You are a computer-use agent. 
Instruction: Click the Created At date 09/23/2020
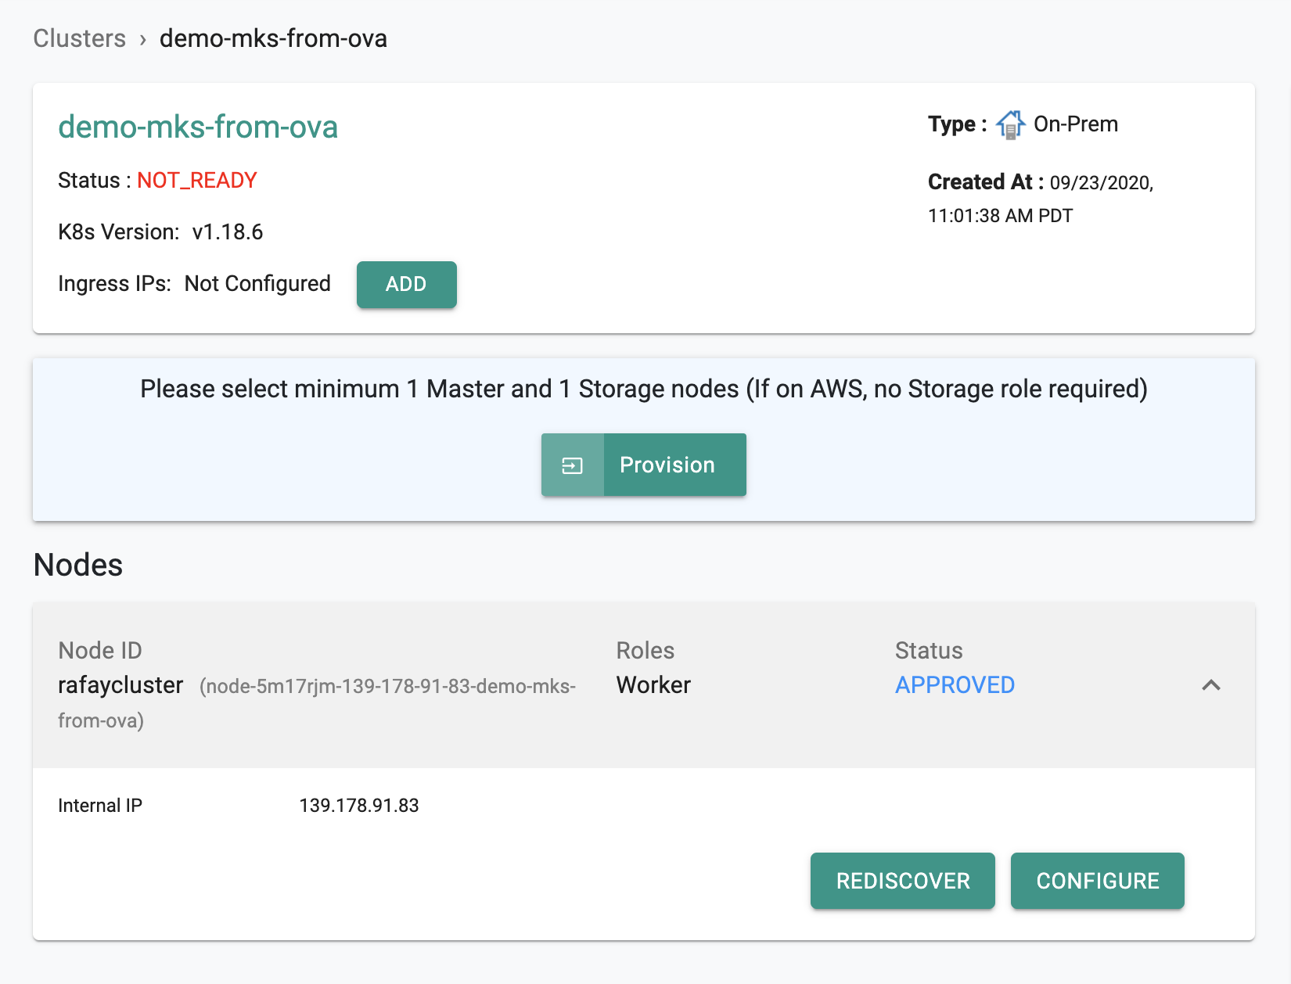[1101, 183]
